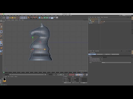The image size is (133, 99).
Task: Switch to Edges mode
Action: (1, 34)
